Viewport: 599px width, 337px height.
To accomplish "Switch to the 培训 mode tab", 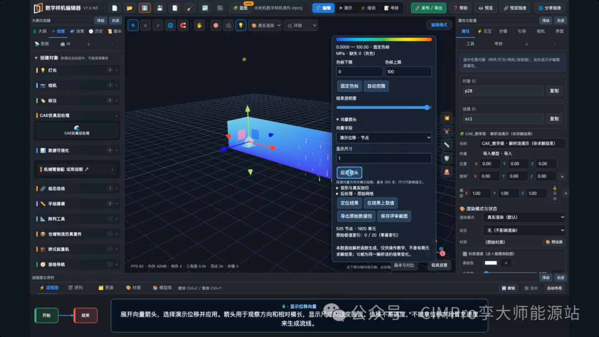I will click(368, 8).
